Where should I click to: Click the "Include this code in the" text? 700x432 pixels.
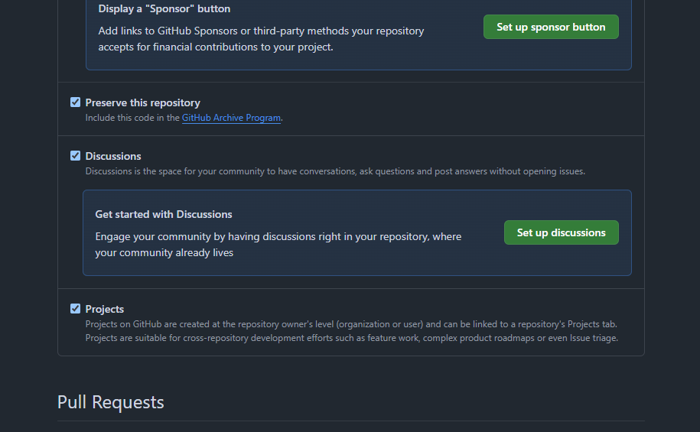[x=132, y=118]
